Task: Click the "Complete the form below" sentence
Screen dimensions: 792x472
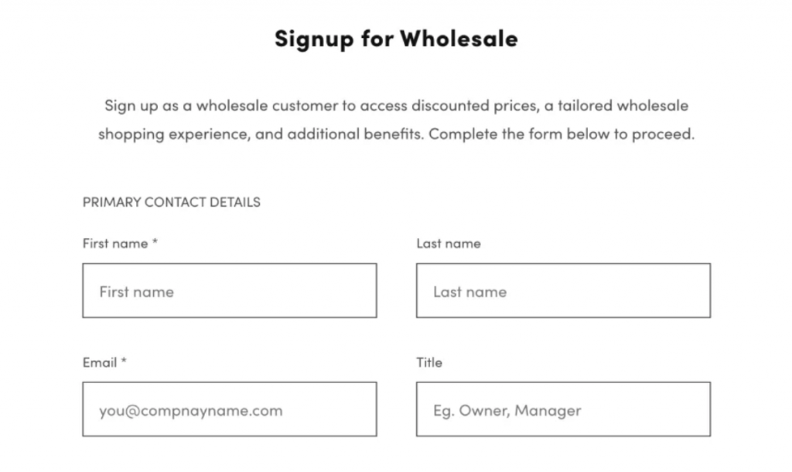Action: pyautogui.click(x=562, y=134)
